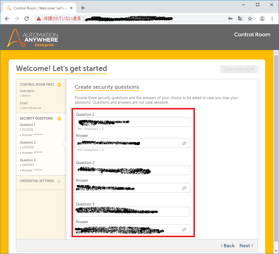Reload the Control Room page
Screen dimensions: 279x254
[x=27, y=19]
